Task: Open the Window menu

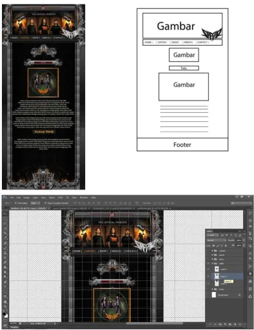Action: [84, 197]
